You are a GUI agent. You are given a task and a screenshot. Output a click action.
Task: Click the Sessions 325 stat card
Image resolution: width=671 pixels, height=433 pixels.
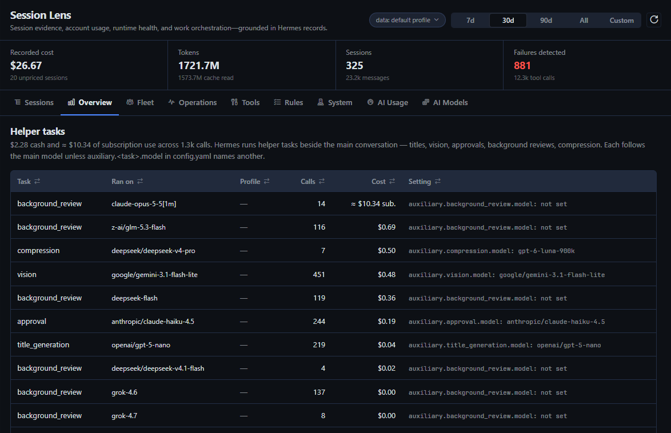tap(420, 65)
